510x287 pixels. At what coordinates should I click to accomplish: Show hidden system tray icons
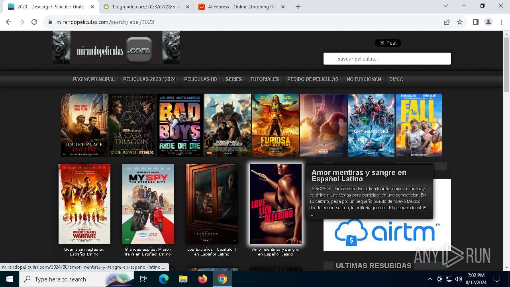point(430,279)
